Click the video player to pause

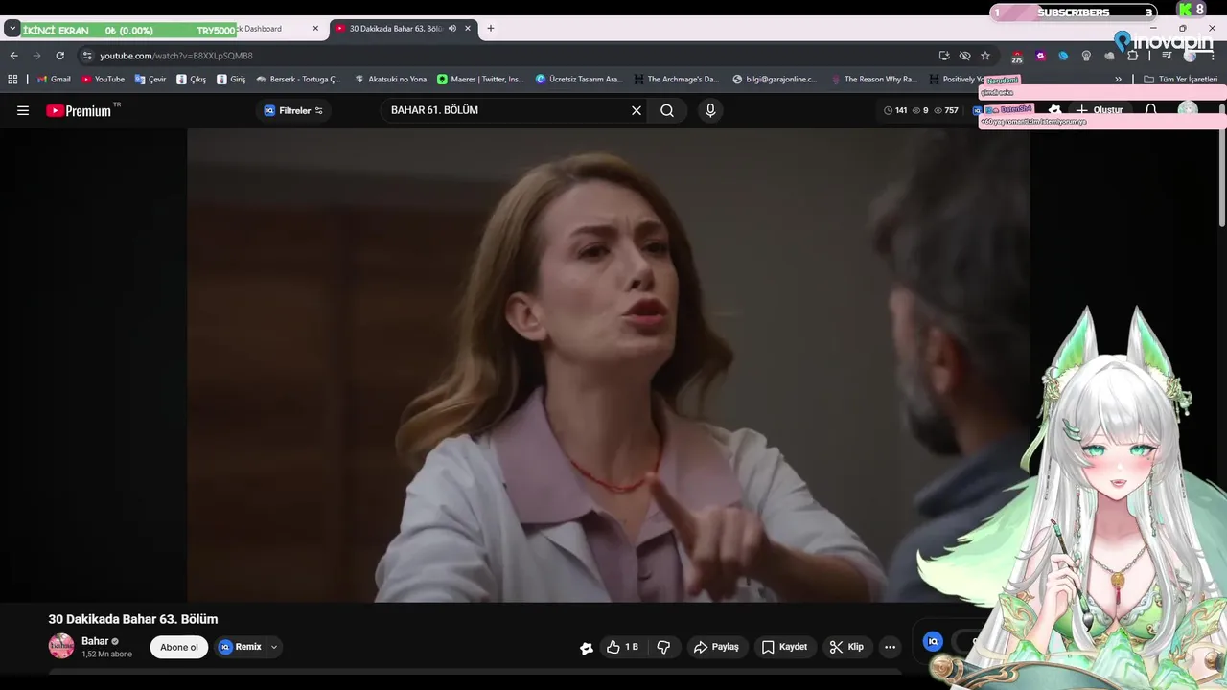click(x=609, y=365)
